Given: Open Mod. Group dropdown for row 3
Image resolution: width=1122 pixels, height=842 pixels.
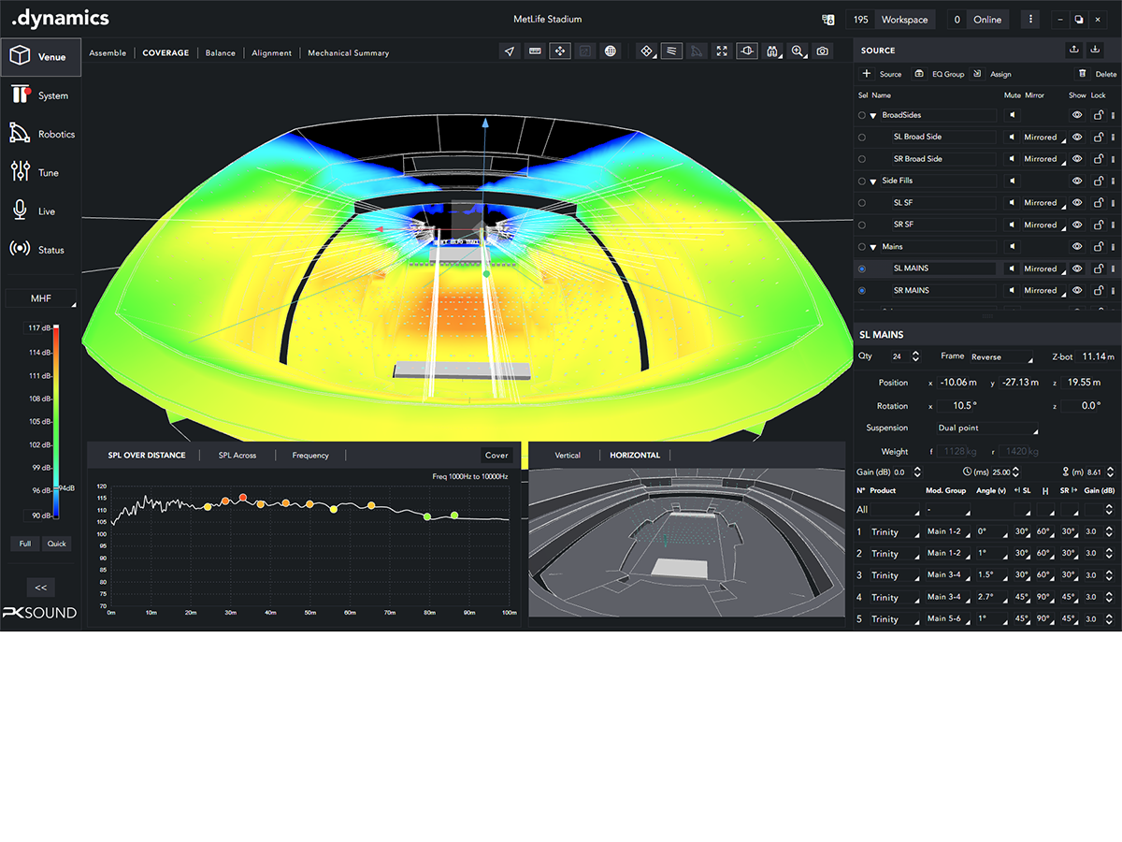Looking at the screenshot, I should click(947, 575).
